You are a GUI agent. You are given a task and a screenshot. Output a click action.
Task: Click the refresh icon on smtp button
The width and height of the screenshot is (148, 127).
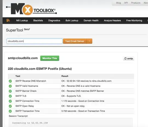[125, 58]
